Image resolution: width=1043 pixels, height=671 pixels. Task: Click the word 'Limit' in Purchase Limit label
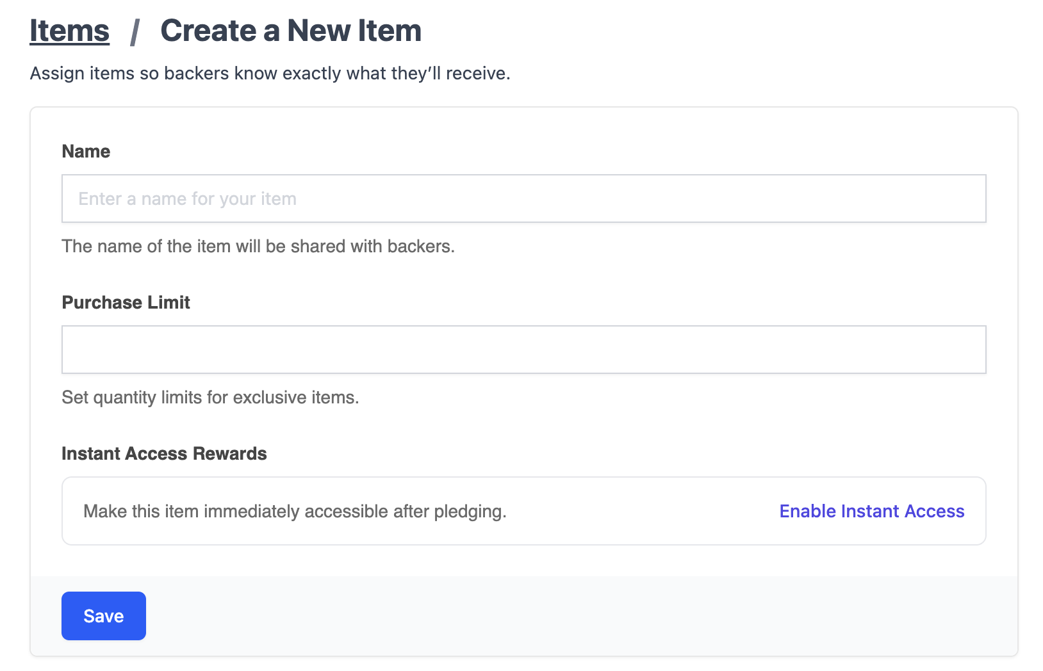point(168,302)
